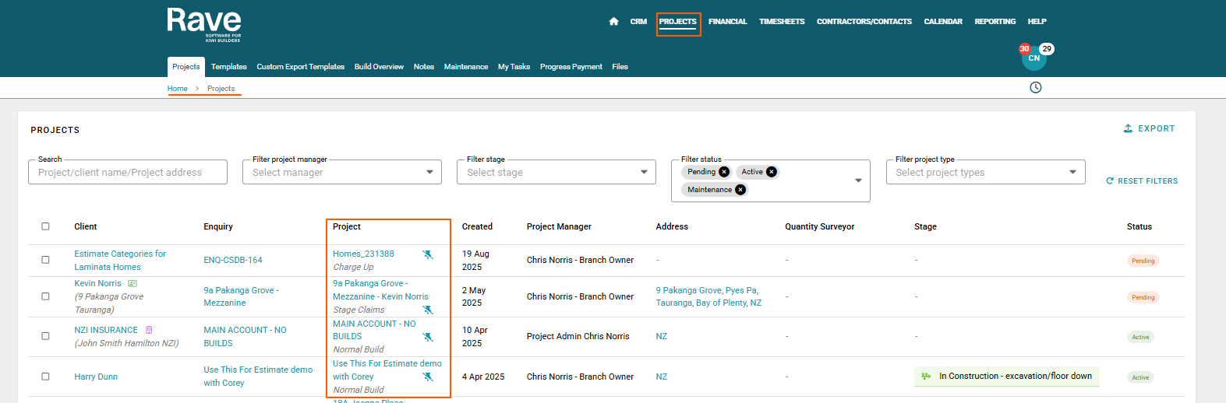
Task: Select all projects with header checkbox
Action: click(45, 226)
